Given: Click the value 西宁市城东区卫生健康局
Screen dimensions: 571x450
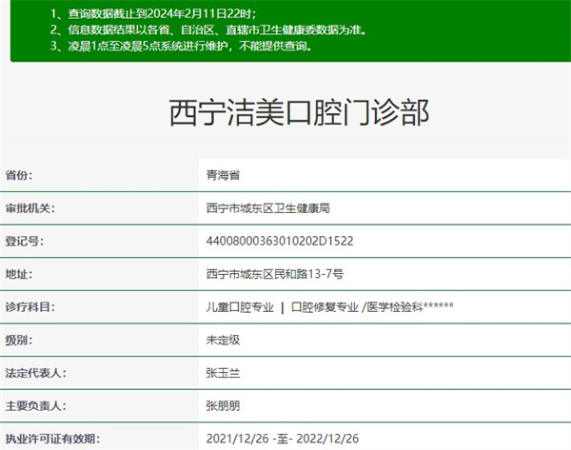Looking at the screenshot, I should tap(268, 208).
